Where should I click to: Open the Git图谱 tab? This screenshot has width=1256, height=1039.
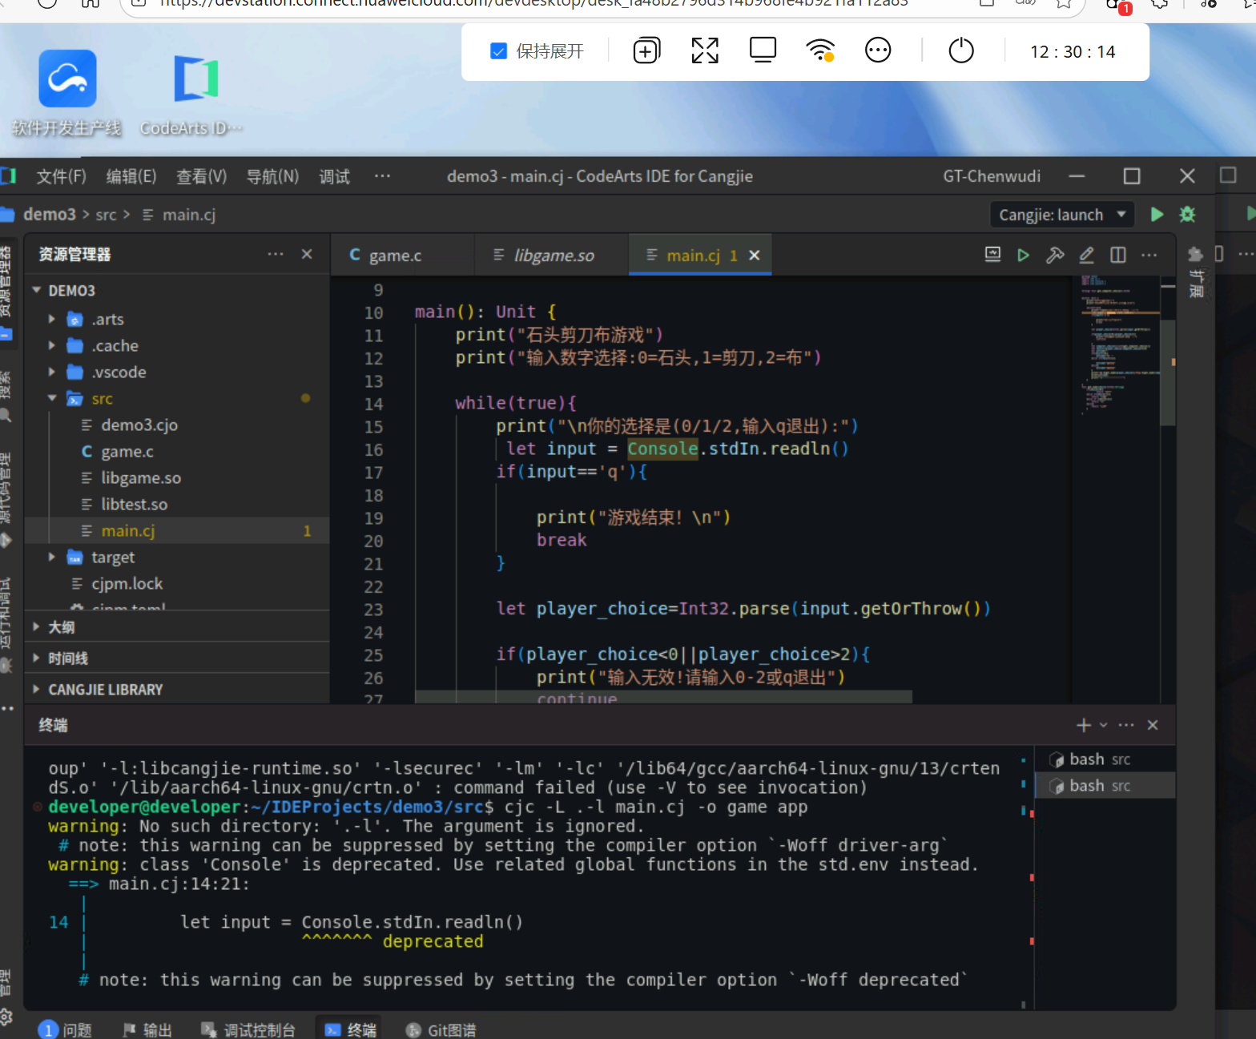[x=441, y=1029]
